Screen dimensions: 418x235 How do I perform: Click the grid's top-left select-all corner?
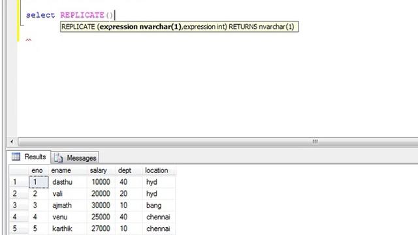click(x=19, y=170)
